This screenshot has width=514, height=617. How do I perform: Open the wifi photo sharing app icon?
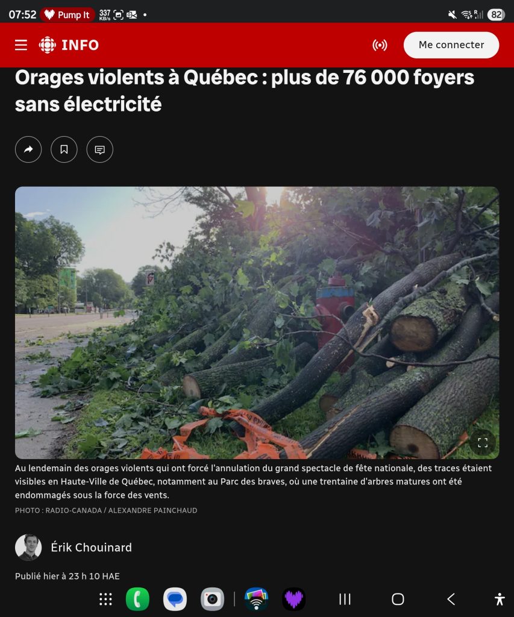[x=256, y=600]
